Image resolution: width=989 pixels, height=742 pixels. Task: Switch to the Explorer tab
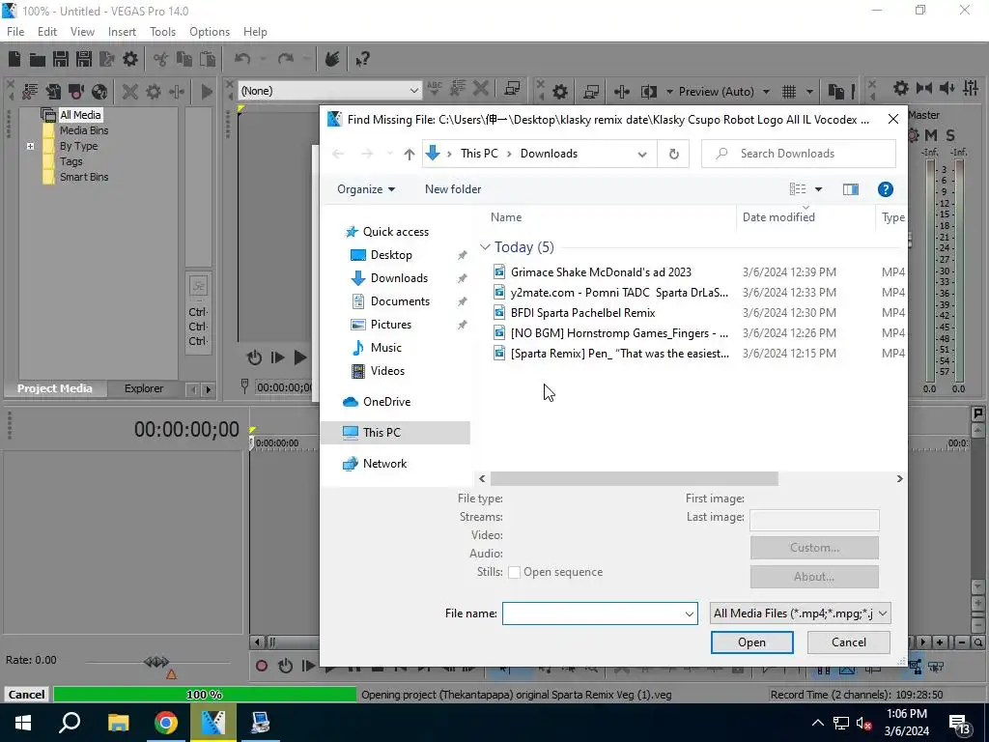[143, 388]
